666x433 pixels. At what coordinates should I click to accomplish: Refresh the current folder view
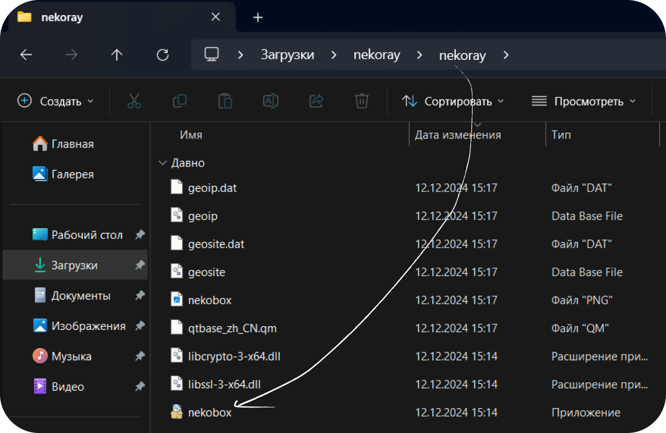pos(163,55)
